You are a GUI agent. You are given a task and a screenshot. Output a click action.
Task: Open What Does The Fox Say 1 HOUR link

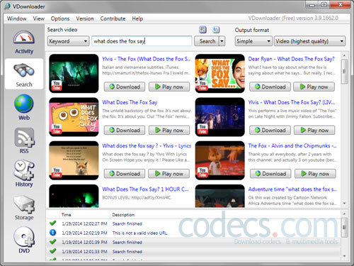click(145, 189)
